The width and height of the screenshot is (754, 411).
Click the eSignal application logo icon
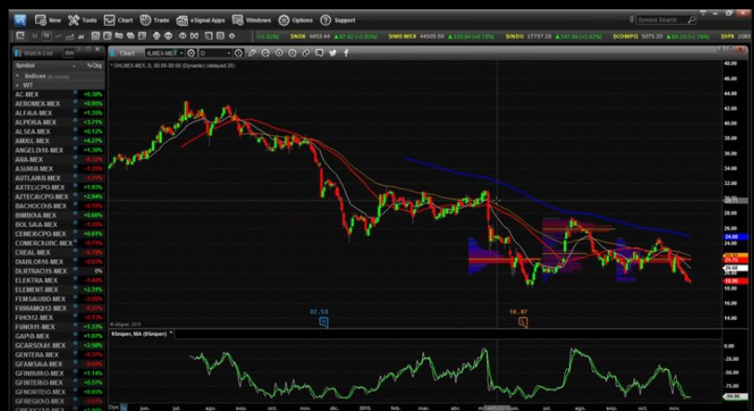(20, 20)
